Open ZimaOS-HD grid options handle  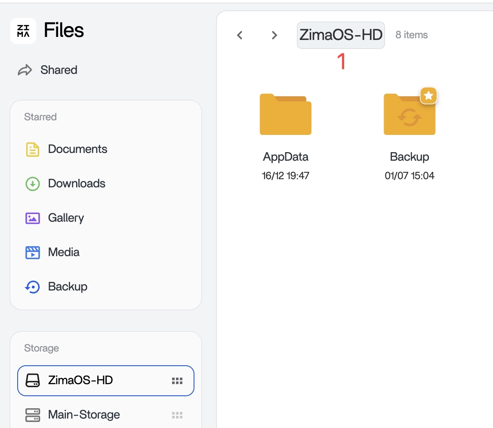coord(177,381)
